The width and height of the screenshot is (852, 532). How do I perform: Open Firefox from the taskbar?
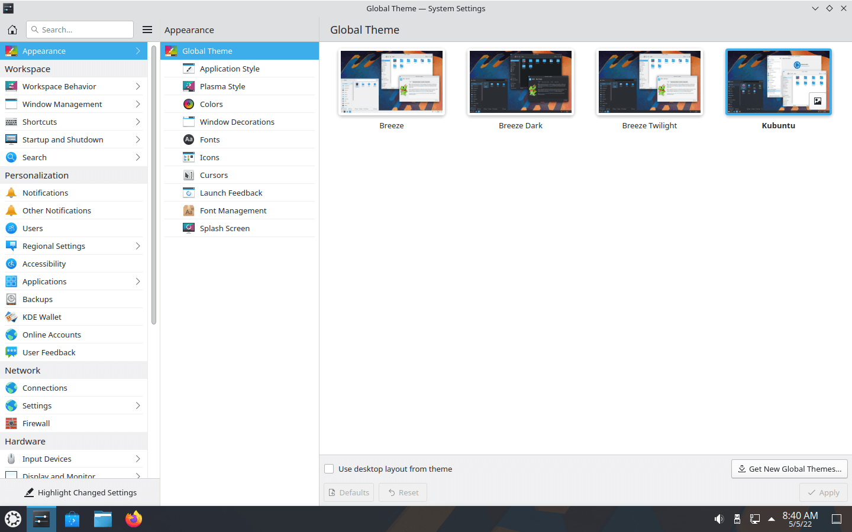point(134,519)
